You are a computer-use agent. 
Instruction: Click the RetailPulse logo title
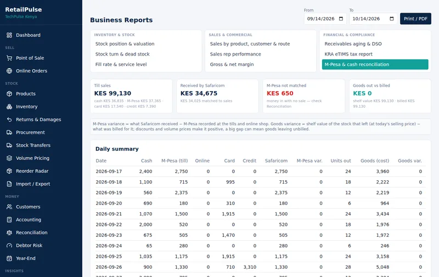[24, 9]
